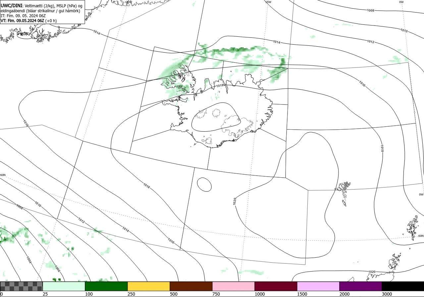The image size is (424, 297).
Task: Click the '100' legend scale label
Action: click(89, 294)
